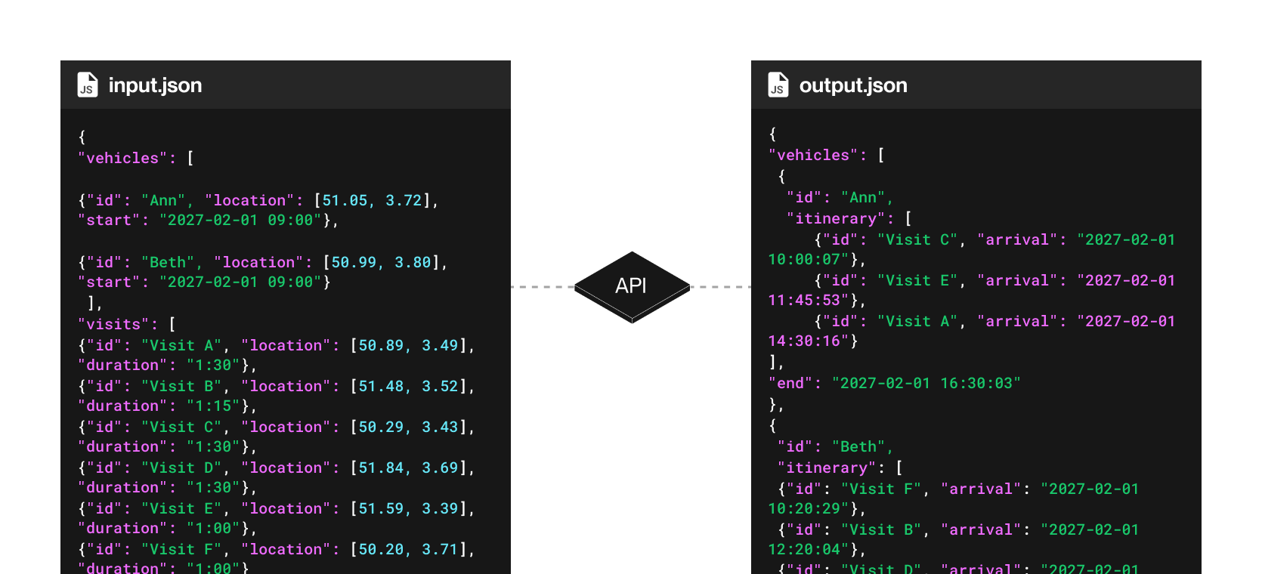This screenshot has height=574, width=1262.
Task: Select the input.json title text
Action: (x=155, y=85)
